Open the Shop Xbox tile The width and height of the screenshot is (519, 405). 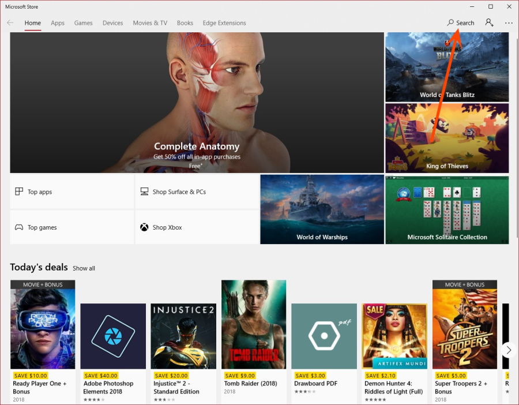tap(197, 227)
